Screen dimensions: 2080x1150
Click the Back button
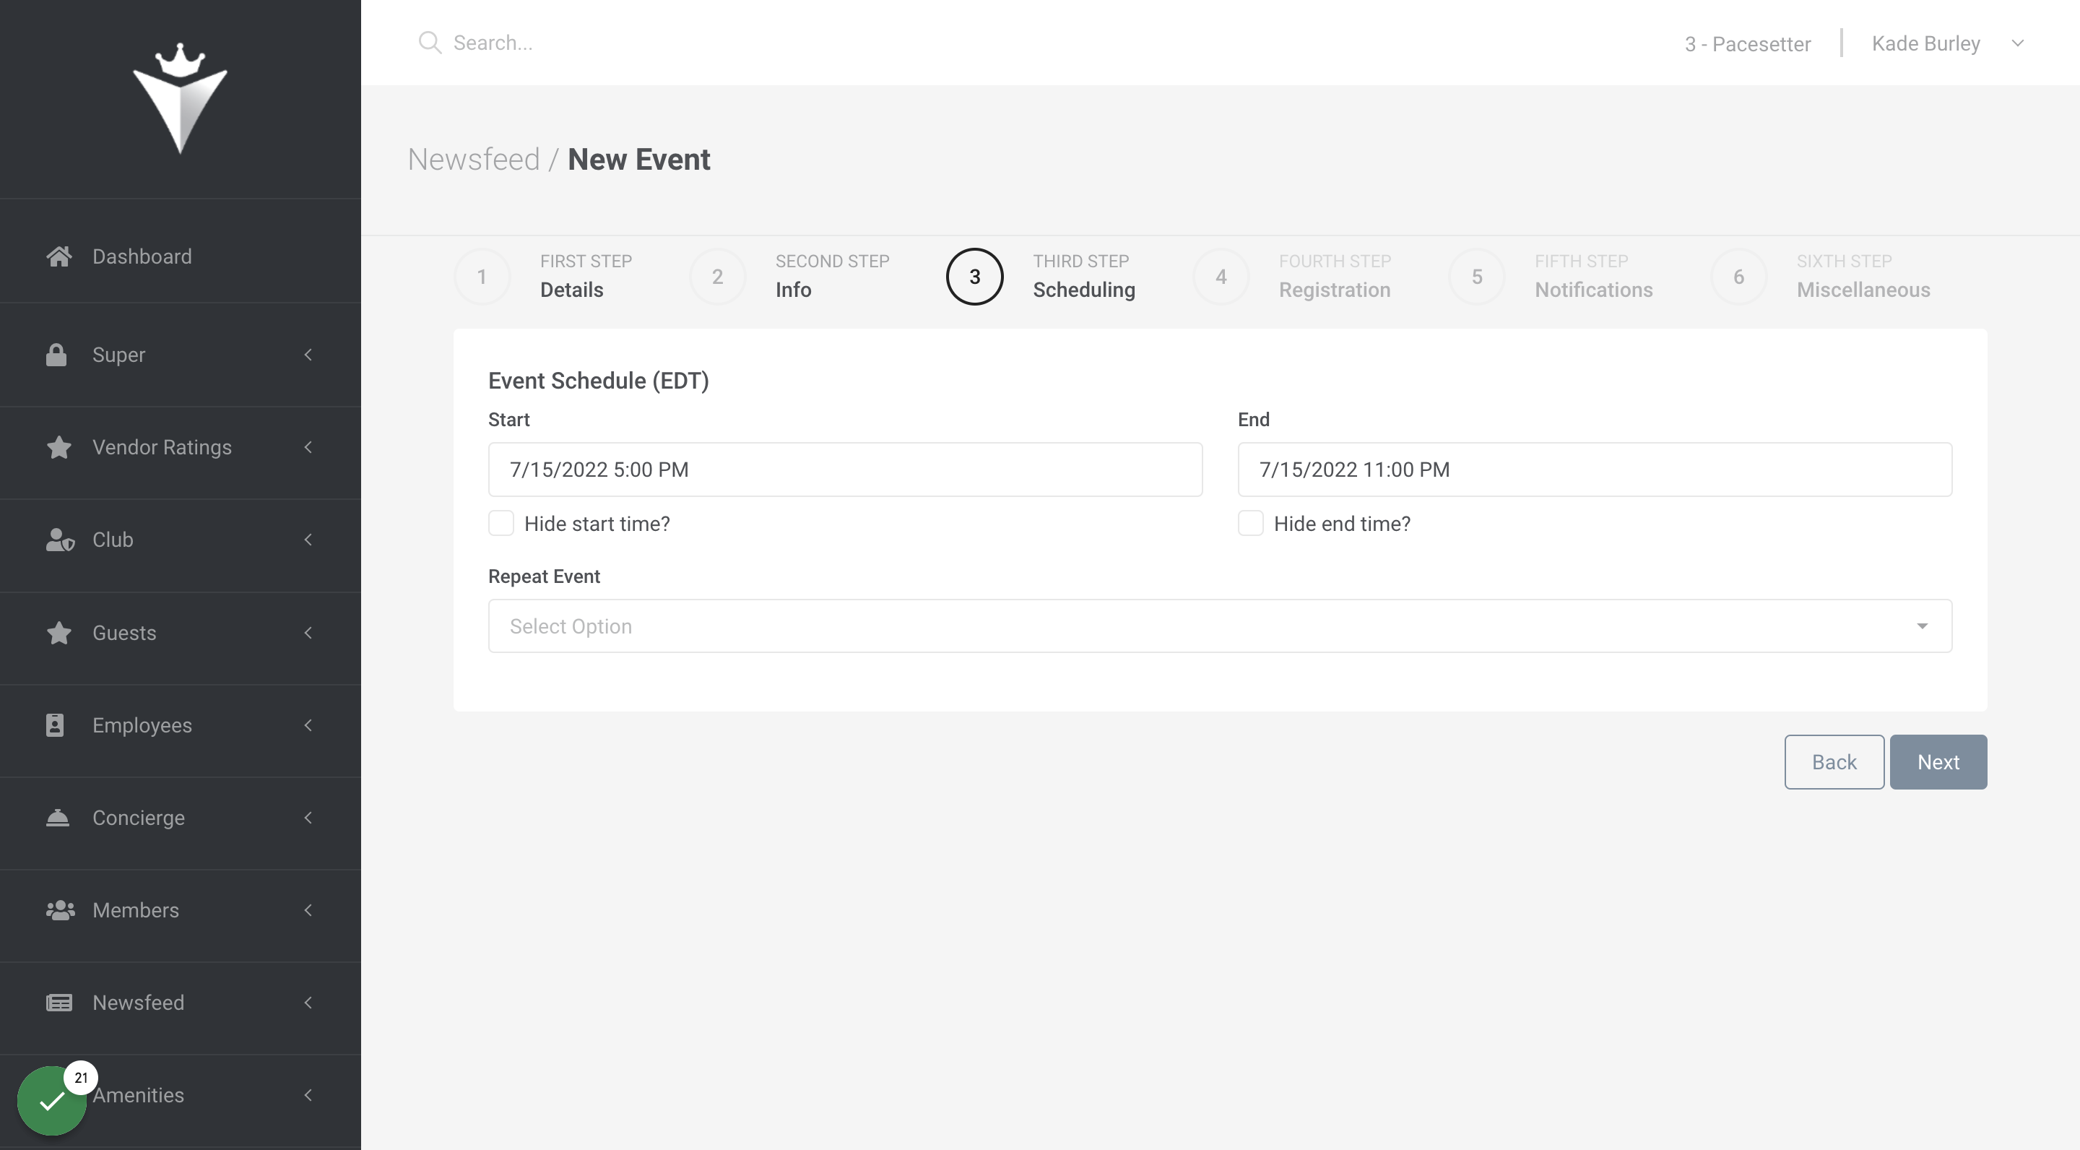1834,761
